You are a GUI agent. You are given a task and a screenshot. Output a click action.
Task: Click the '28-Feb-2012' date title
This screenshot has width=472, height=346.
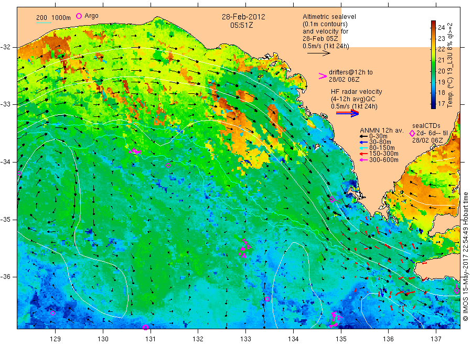coord(243,17)
